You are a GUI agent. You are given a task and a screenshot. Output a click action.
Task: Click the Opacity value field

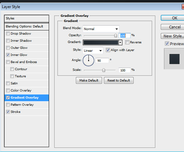[x=125, y=36]
